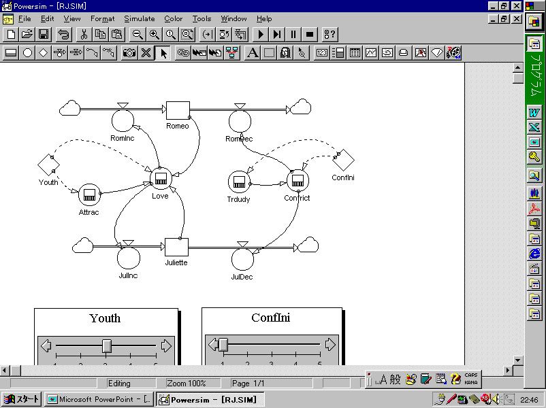Increase ConfIni with right arrow

[330, 345]
